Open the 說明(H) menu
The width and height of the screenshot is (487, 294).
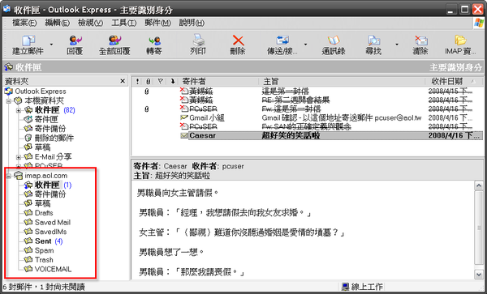click(x=192, y=23)
